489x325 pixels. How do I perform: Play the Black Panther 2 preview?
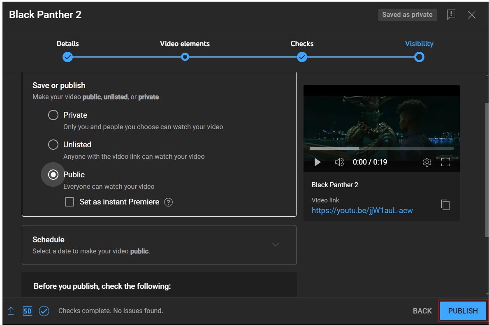pos(318,162)
